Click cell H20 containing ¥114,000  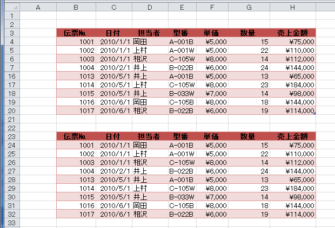point(292,110)
